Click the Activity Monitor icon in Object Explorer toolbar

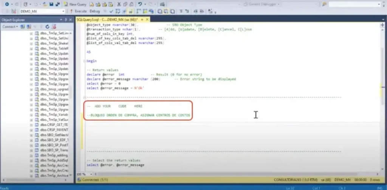[54, 27]
